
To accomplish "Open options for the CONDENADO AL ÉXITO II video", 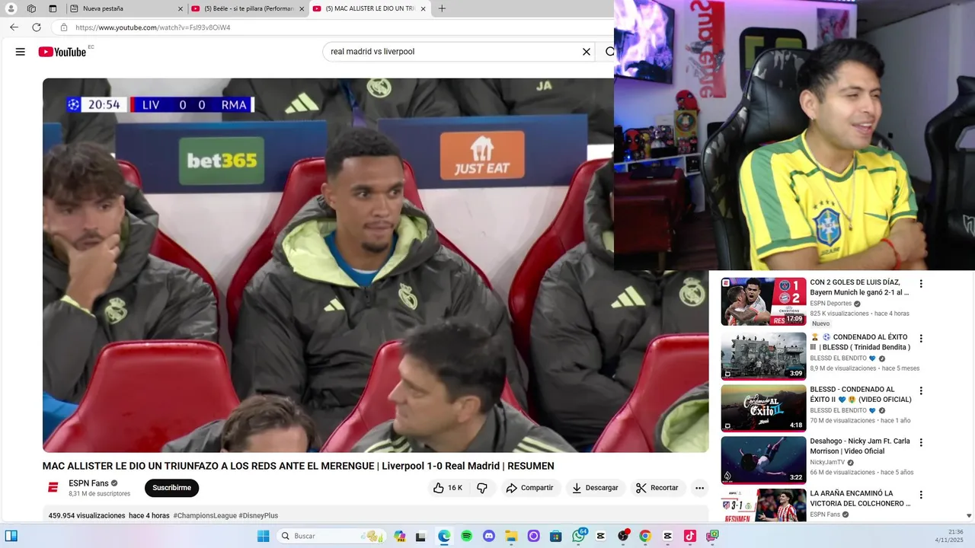I will click(x=921, y=390).
